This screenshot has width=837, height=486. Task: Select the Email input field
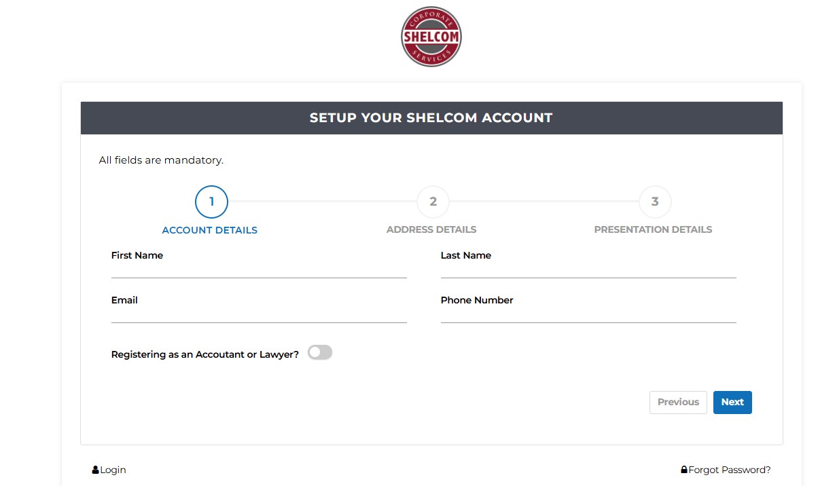click(x=259, y=314)
